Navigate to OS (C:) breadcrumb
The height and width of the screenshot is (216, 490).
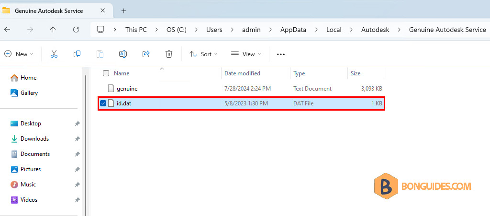176,30
